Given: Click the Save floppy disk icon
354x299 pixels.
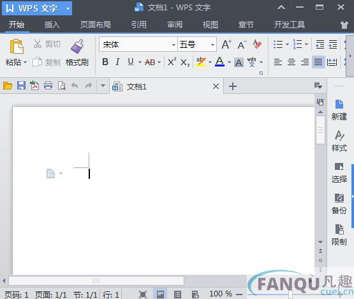Looking at the screenshot, I should click(21, 86).
